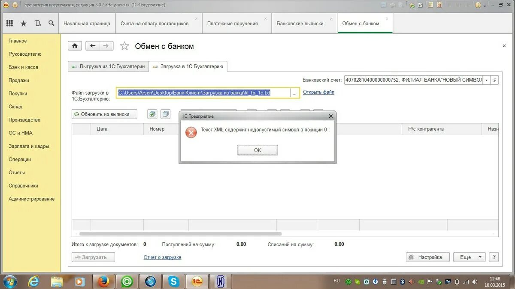This screenshot has width=515, height=289.
Task: Open Internet Explorer from taskbar
Action: (x=33, y=281)
